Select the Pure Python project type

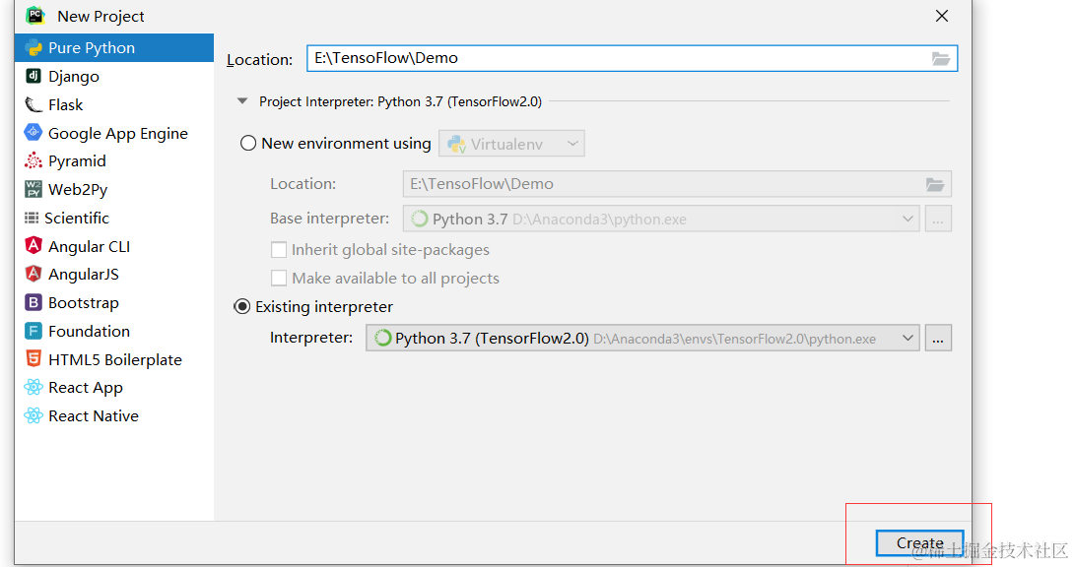point(114,48)
